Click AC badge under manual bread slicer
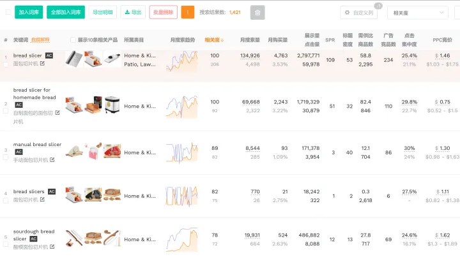 (19, 152)
